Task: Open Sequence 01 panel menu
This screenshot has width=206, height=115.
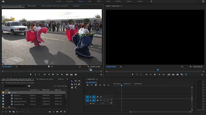Action: [x=97, y=79]
